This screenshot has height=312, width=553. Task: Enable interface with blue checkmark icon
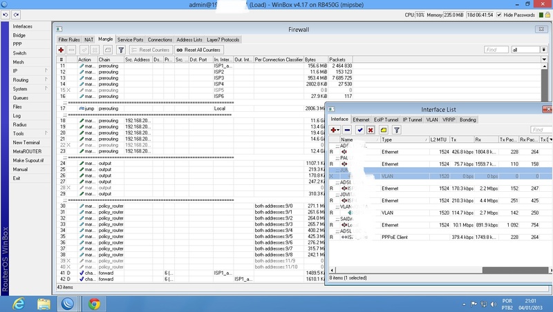pyautogui.click(x=359, y=130)
